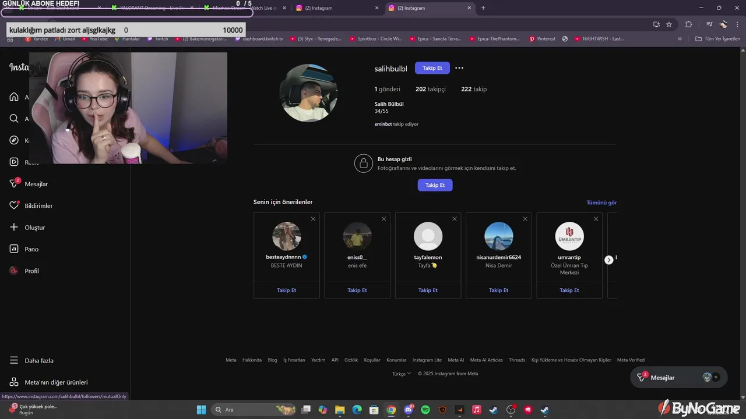Open Spotify from the taskbar
The image size is (746, 419).
425,410
